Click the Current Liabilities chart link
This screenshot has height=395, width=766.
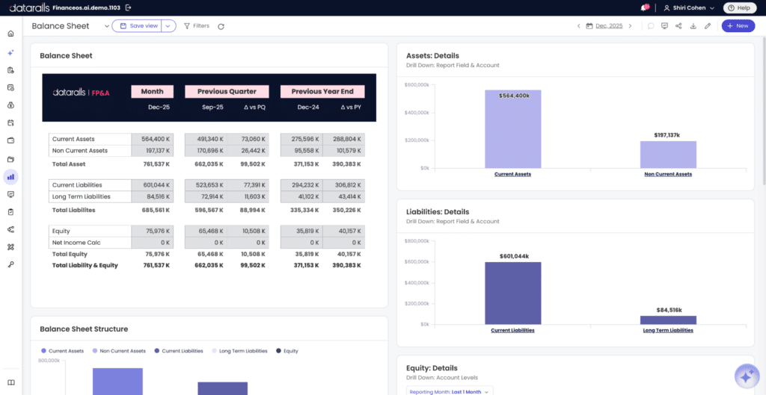(x=512, y=330)
